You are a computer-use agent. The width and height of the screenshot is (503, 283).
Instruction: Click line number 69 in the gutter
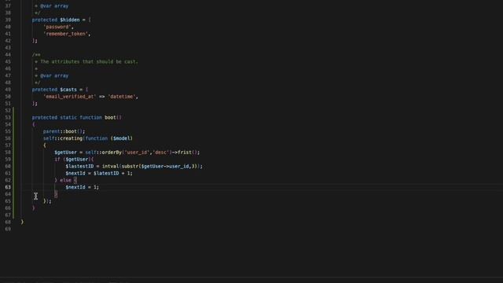[8, 229]
